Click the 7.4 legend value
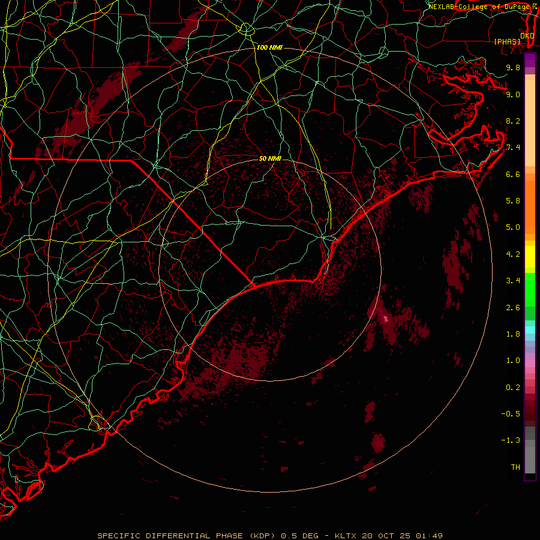 point(513,148)
